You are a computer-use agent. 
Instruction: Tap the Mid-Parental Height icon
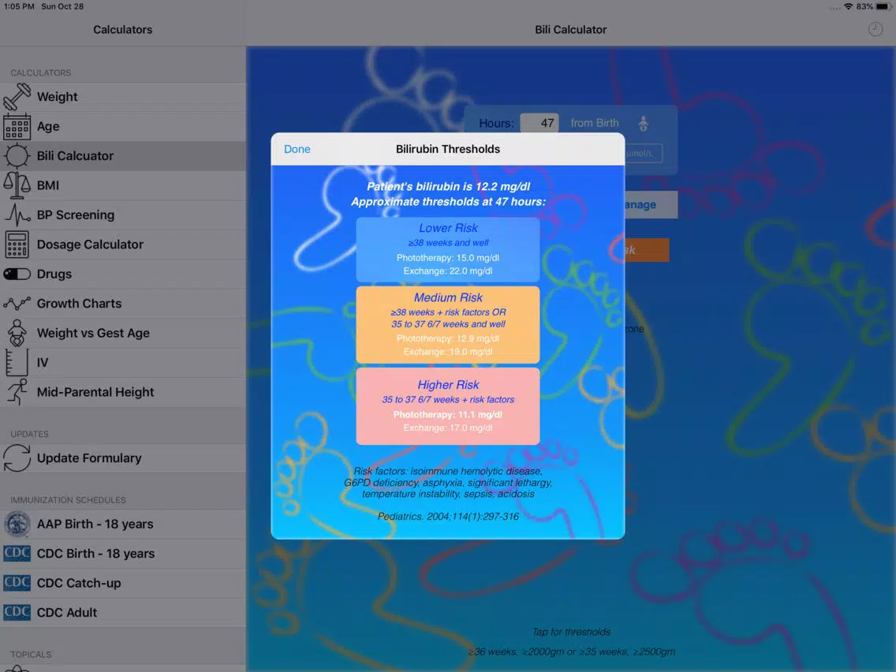click(17, 392)
